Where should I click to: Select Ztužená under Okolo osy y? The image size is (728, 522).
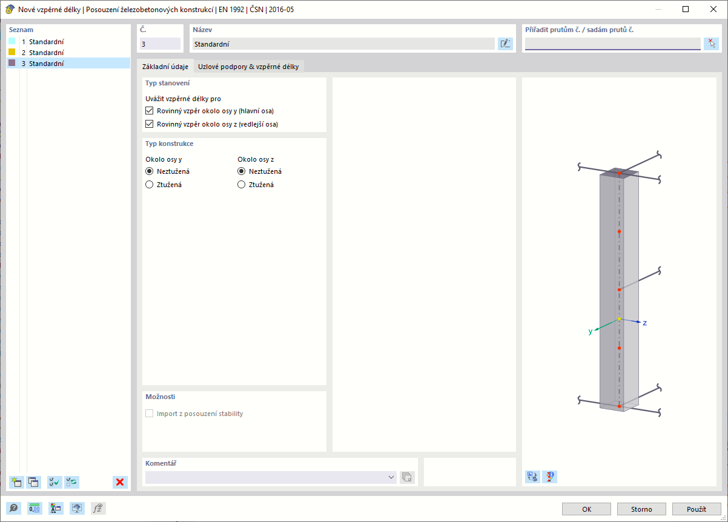[150, 185]
